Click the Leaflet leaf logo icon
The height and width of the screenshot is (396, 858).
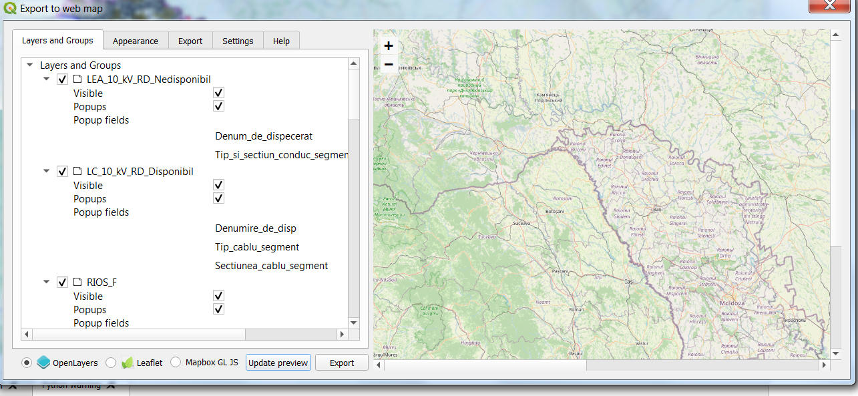[128, 363]
